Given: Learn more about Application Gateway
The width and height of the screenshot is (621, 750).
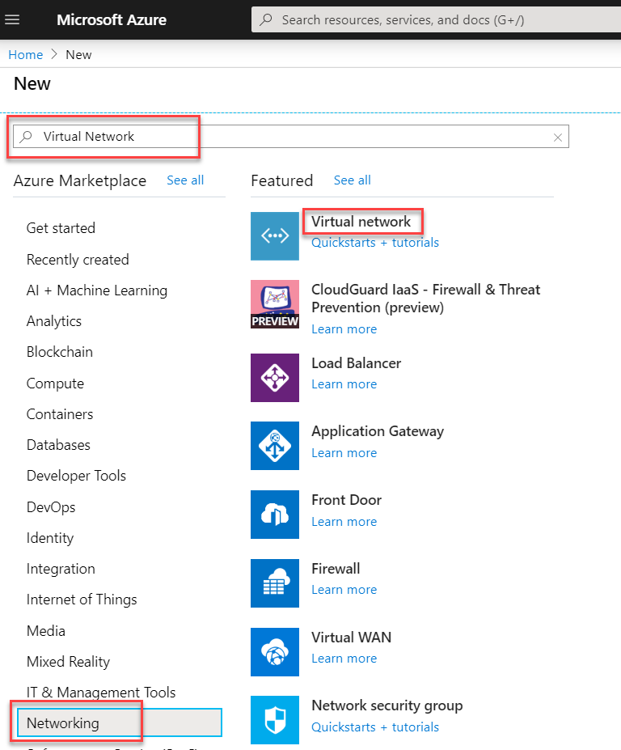Looking at the screenshot, I should click(344, 453).
